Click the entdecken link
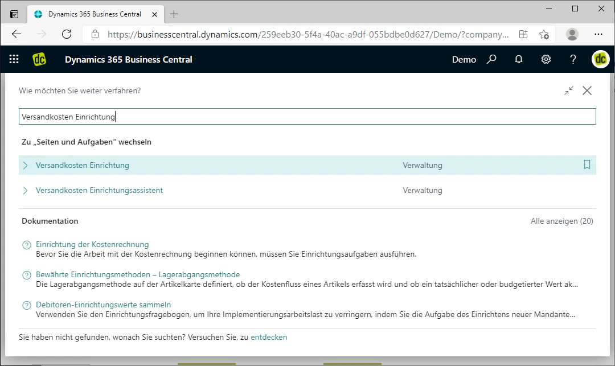 coord(269,338)
